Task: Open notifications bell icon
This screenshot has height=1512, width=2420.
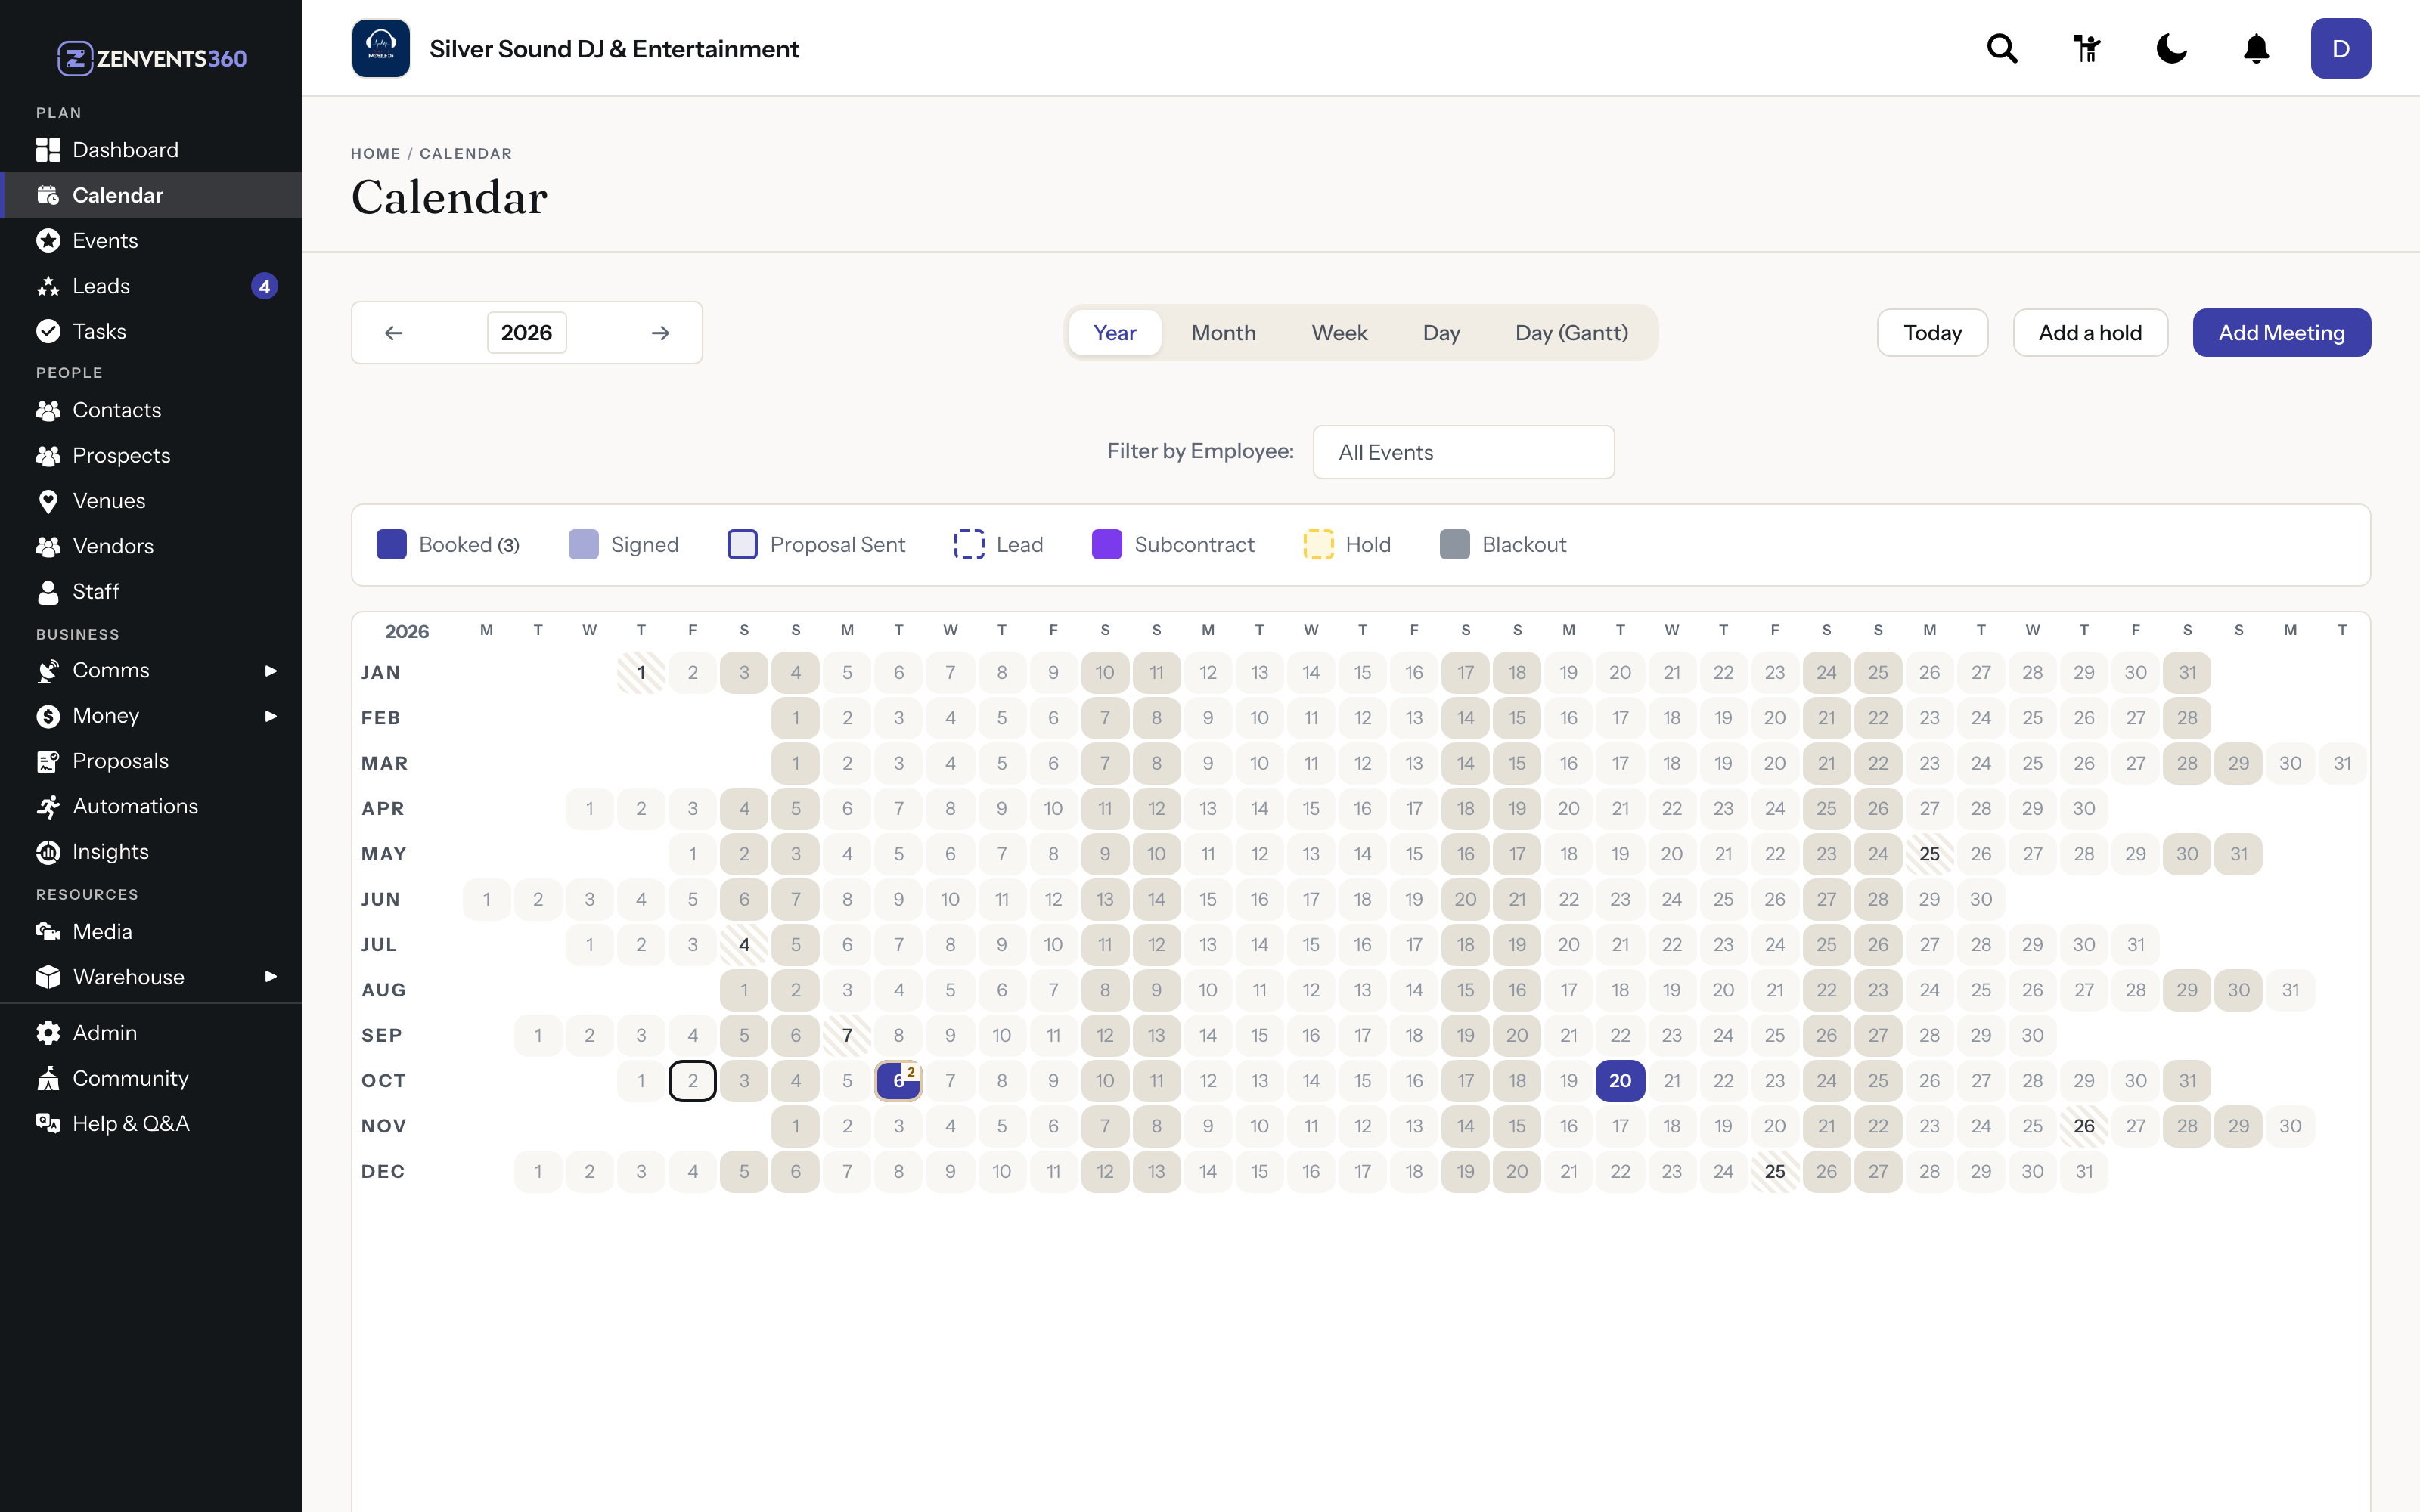Action: pos(2256,48)
